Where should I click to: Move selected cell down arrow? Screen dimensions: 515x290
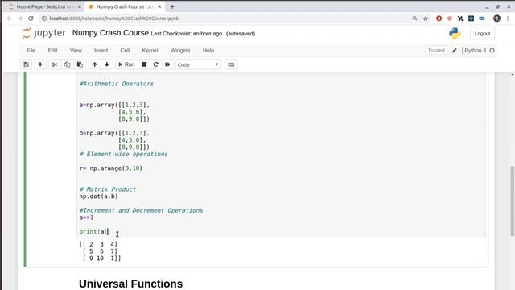tap(107, 64)
